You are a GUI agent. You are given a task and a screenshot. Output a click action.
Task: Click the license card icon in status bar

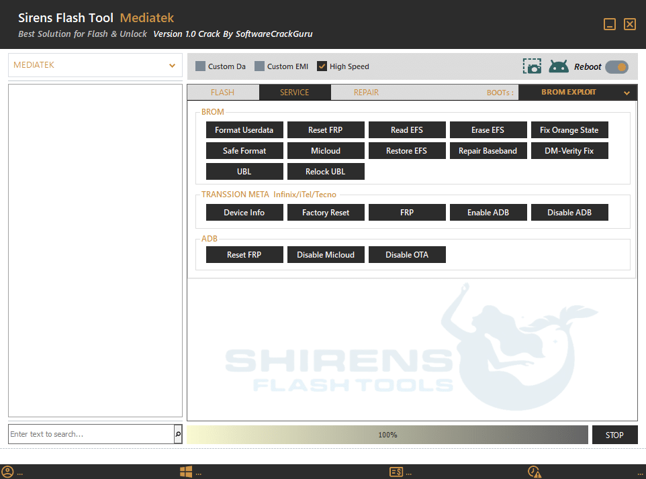396,472
